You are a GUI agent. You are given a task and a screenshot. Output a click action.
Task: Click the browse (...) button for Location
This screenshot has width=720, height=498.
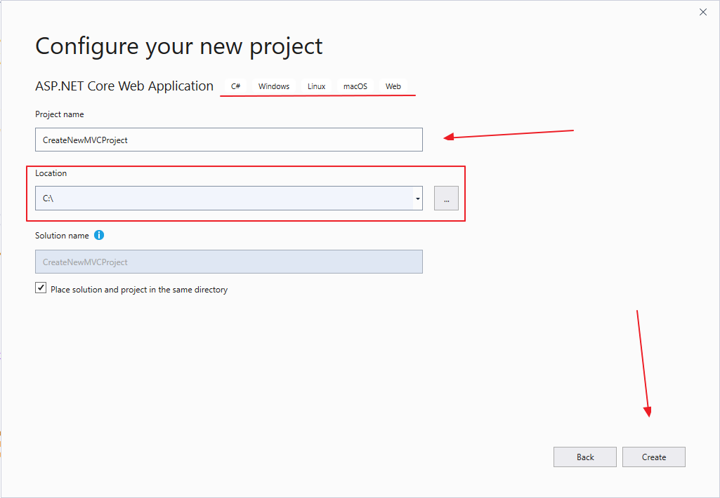pyautogui.click(x=446, y=198)
